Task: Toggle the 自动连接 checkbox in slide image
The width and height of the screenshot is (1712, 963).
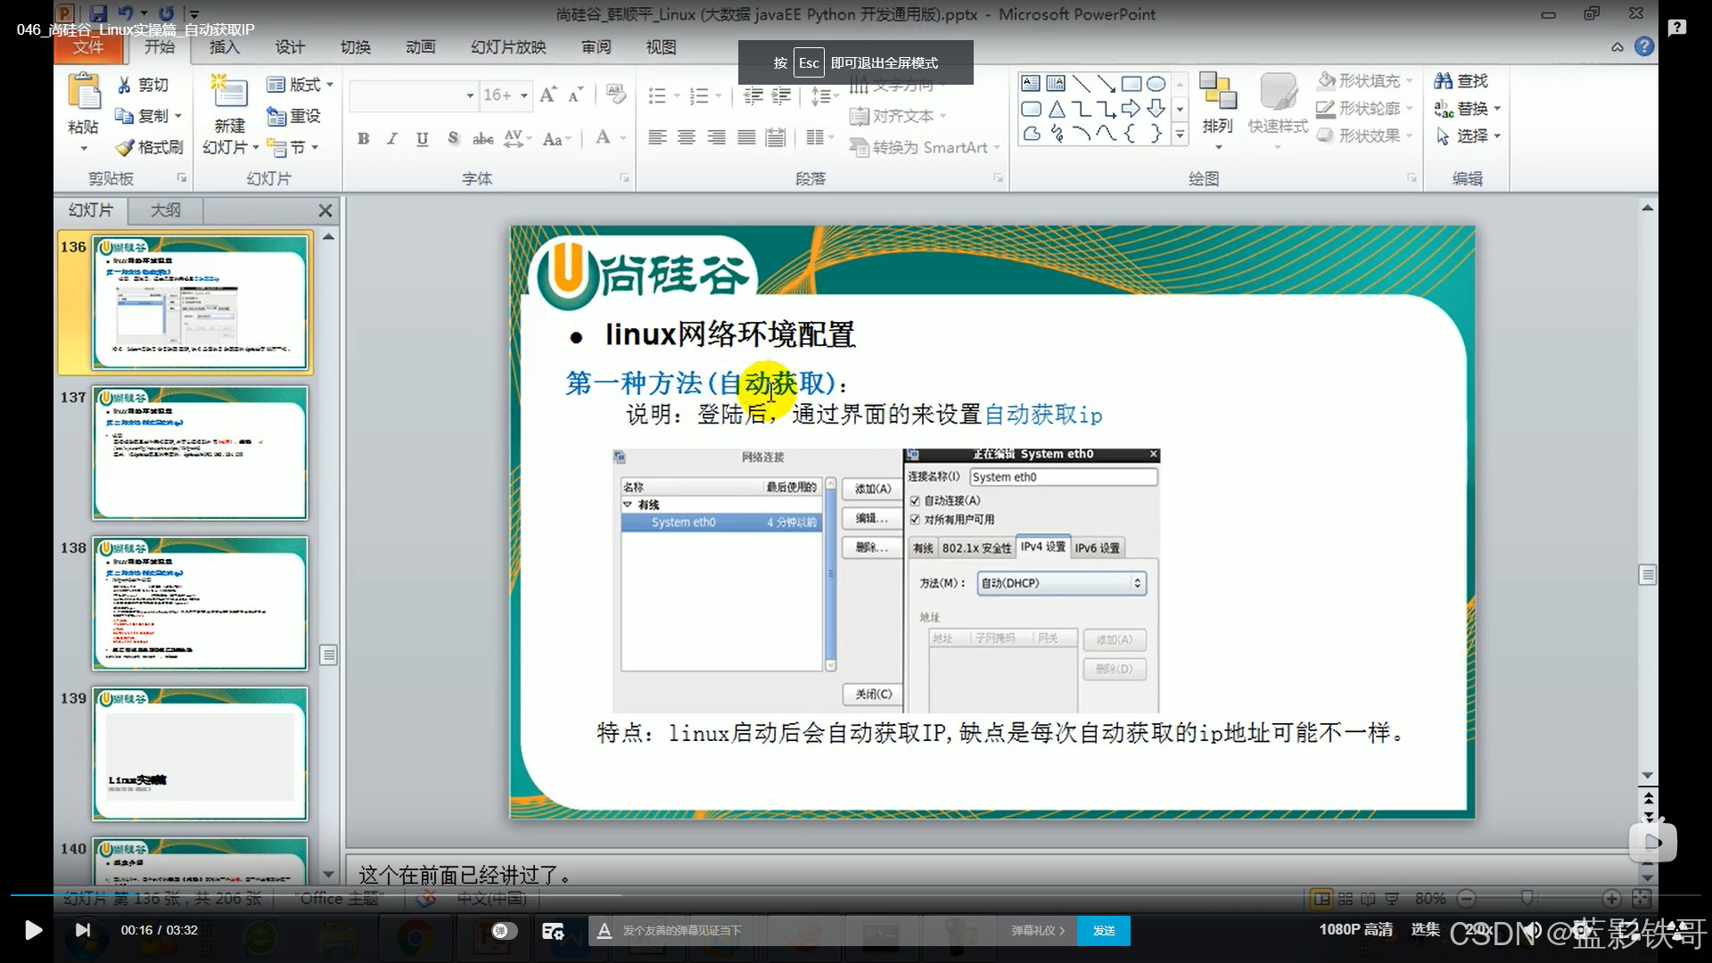Action: (x=915, y=501)
